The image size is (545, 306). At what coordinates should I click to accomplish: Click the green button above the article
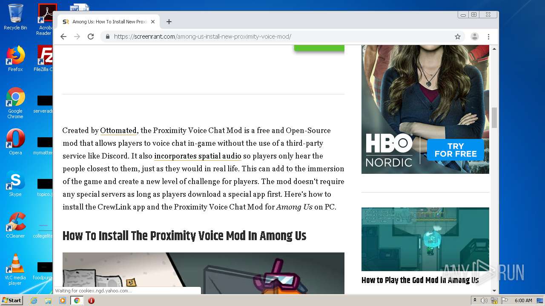pos(319,48)
